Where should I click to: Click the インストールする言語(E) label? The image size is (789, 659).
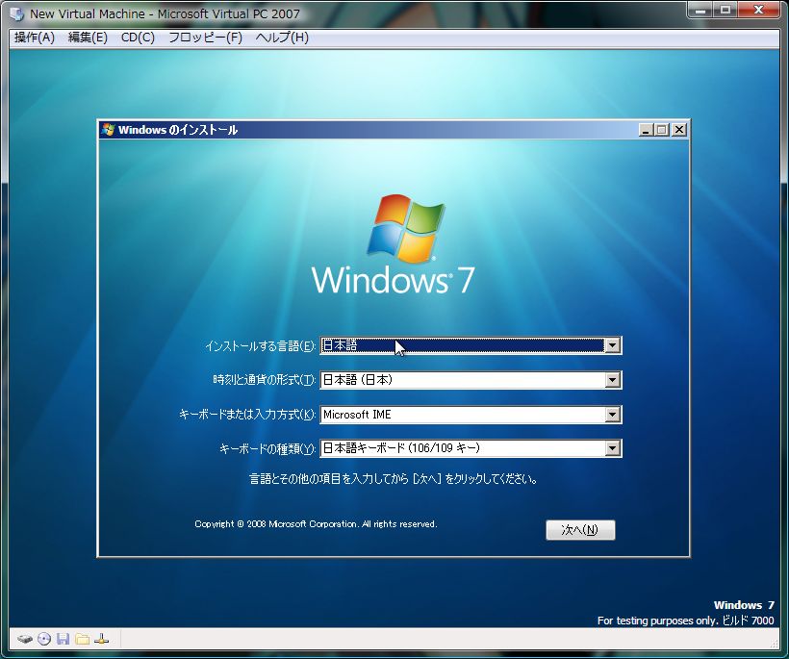click(260, 346)
